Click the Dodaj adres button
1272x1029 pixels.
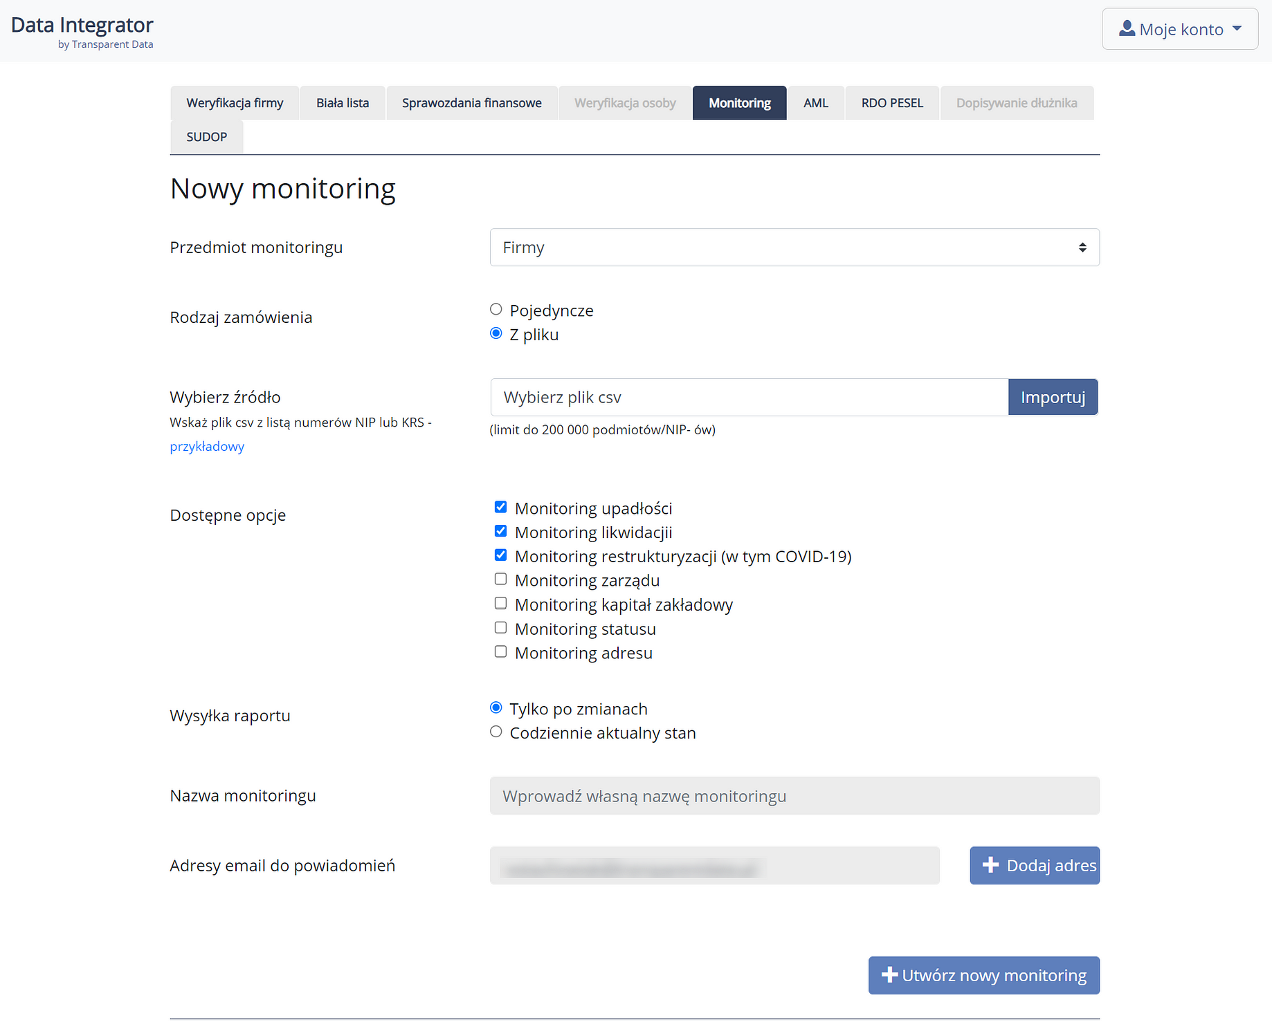click(x=1035, y=866)
